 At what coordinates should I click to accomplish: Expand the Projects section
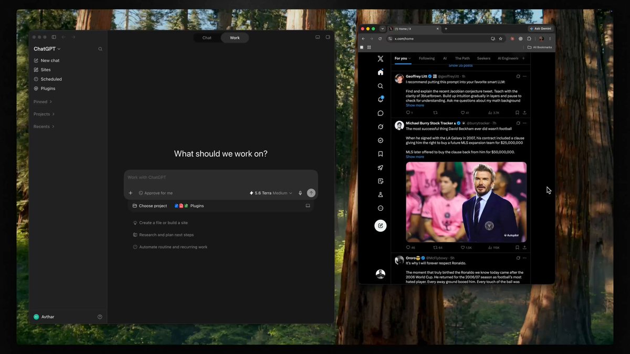click(x=44, y=114)
